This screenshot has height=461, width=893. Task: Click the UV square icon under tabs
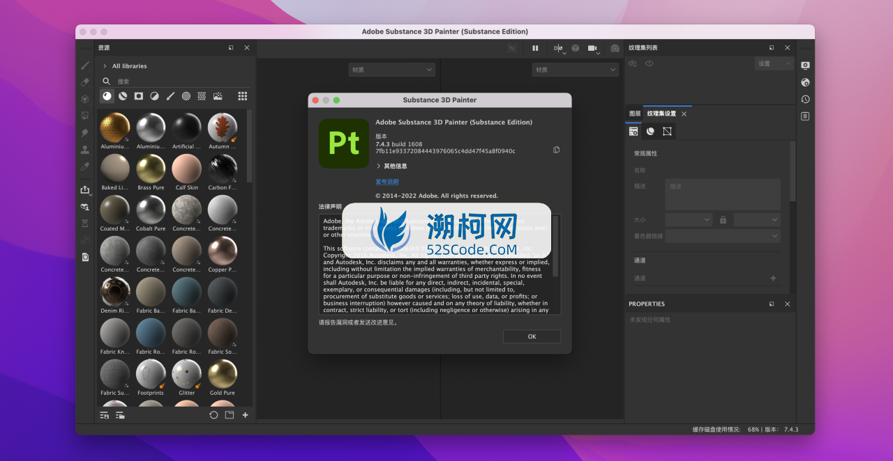[667, 131]
